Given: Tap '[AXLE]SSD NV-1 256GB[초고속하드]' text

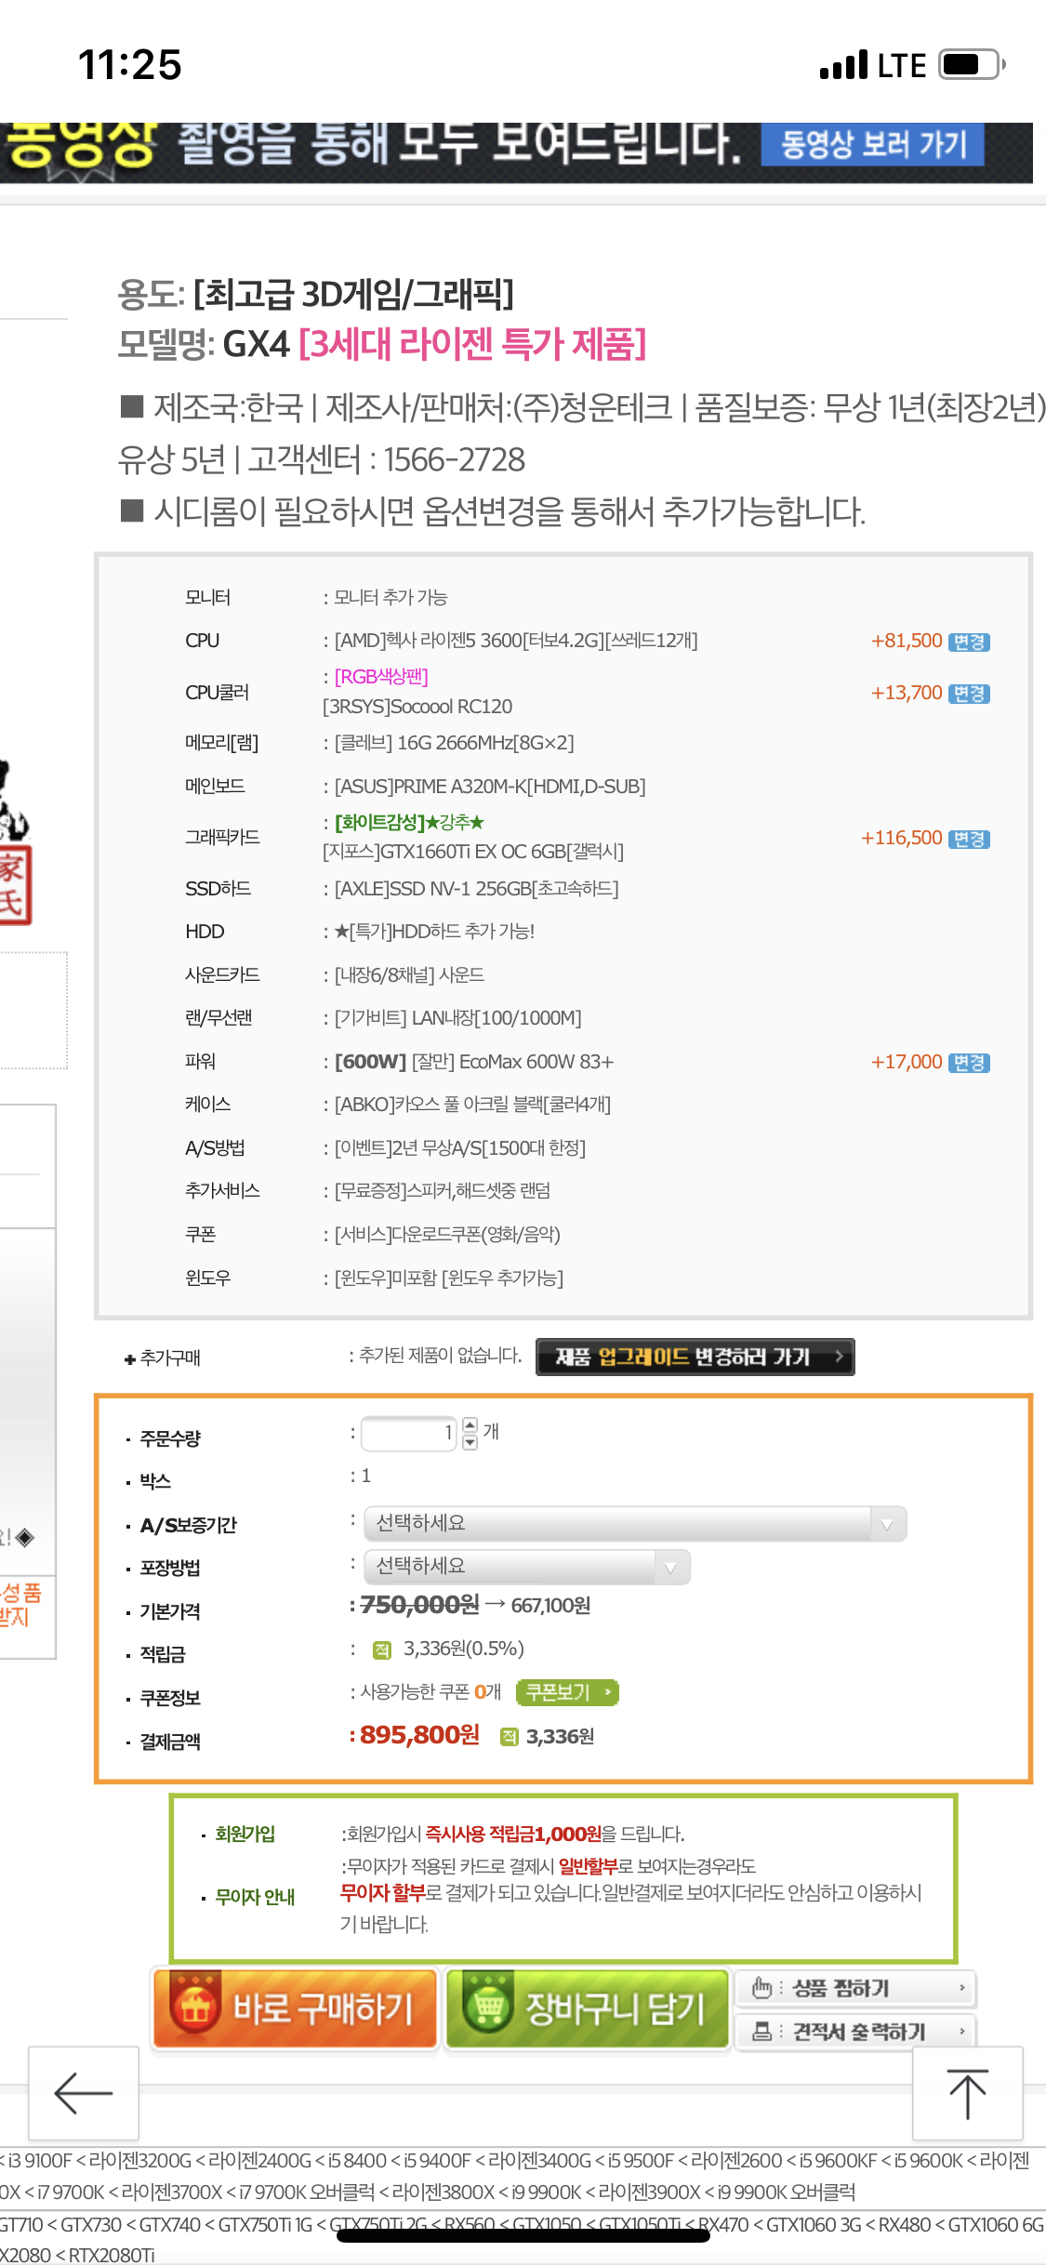Looking at the screenshot, I should tap(476, 889).
